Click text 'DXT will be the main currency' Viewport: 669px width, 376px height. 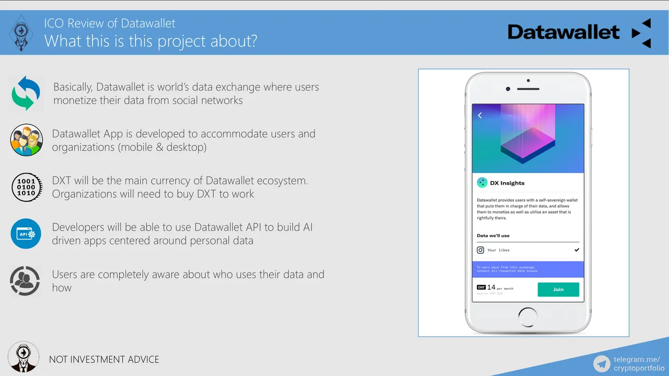[x=180, y=187]
